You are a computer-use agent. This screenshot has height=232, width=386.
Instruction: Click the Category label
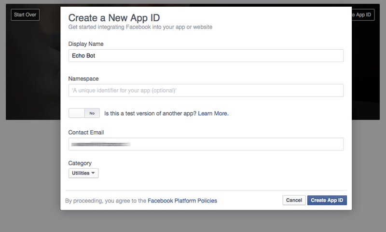click(x=80, y=163)
